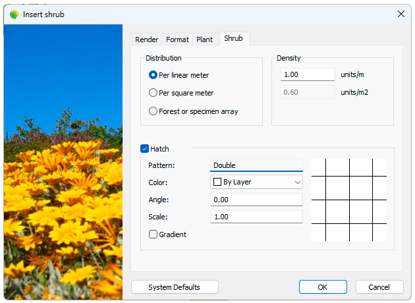Click the units/m density field
This screenshot has height=303, width=415.
(x=308, y=74)
